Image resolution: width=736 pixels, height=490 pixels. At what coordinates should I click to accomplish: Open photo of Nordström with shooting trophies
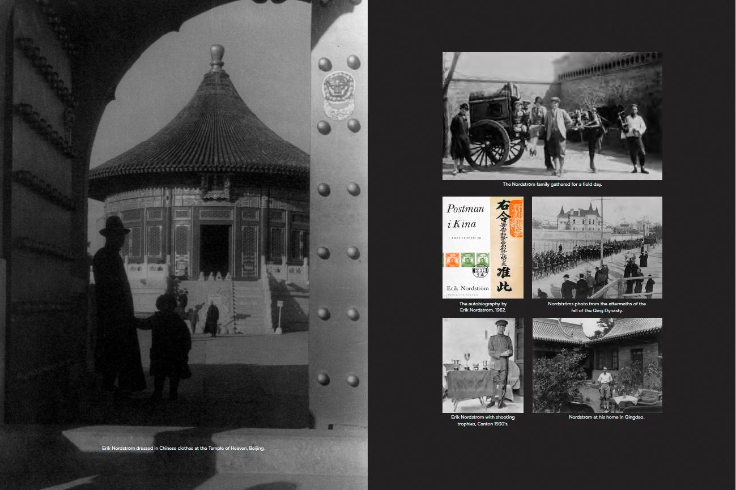click(483, 365)
